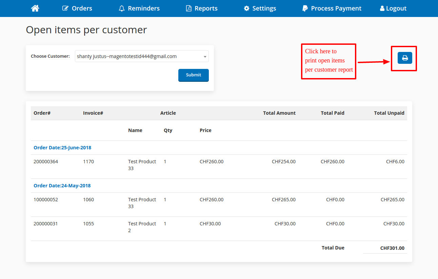
Task: Click the Order Date 25-June-2018 row
Action: click(x=62, y=148)
